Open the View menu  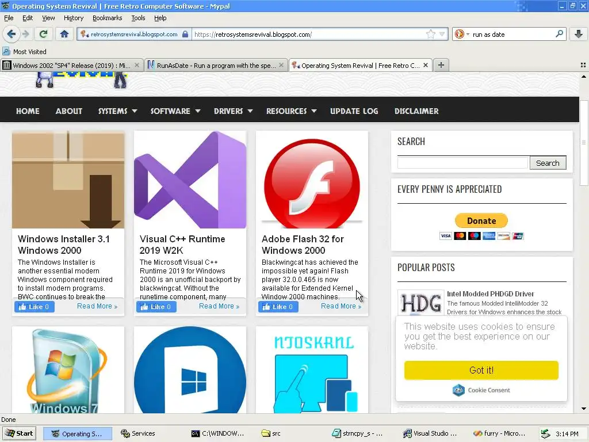(48, 18)
